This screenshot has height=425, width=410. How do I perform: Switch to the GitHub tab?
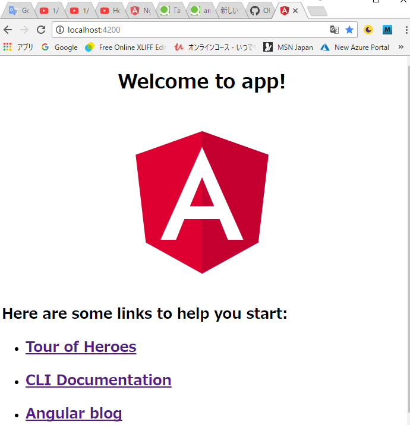261,11
